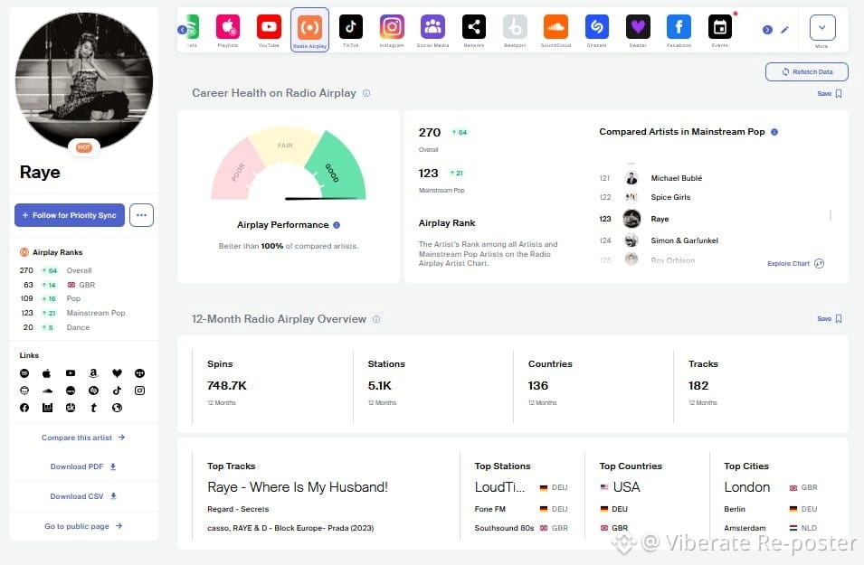This screenshot has height=565, width=864.
Task: Open the SoundCloud link icon in Links
Action: point(47,391)
